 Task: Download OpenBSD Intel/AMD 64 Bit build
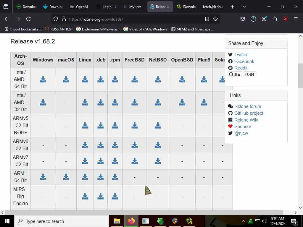(182, 79)
